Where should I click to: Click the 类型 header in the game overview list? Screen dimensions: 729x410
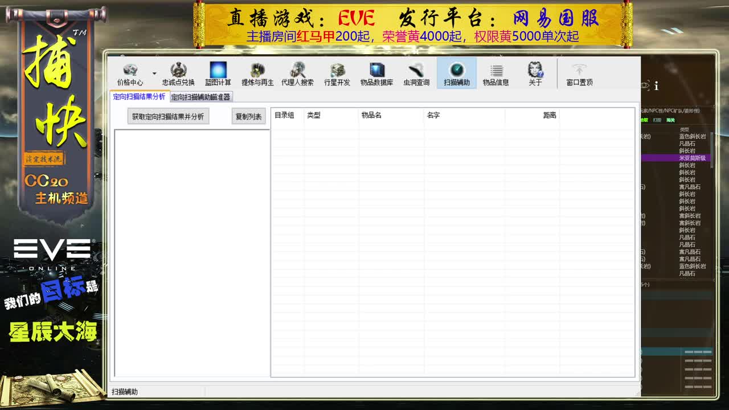(685, 129)
